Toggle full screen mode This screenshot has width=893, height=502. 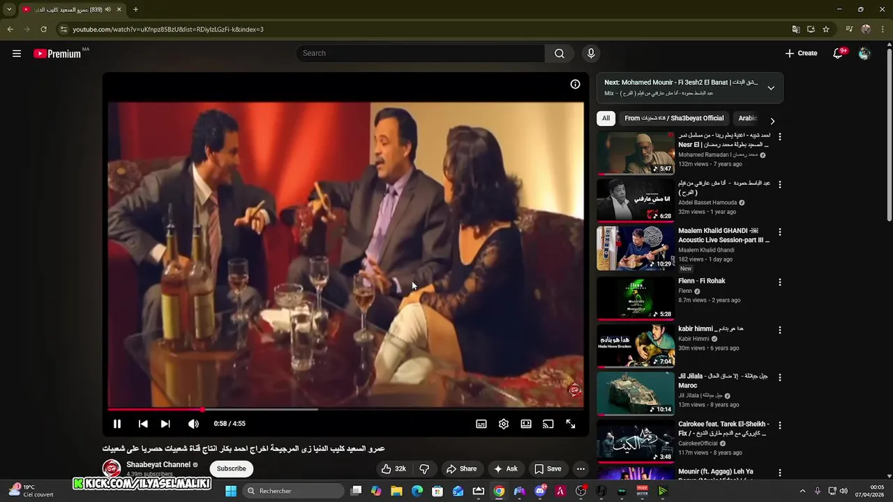pyautogui.click(x=571, y=424)
